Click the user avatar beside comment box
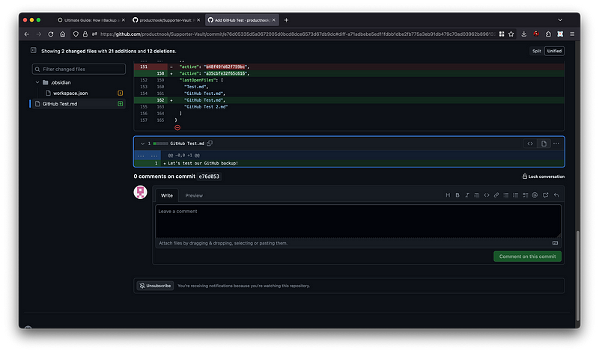The image size is (599, 353). pyautogui.click(x=140, y=192)
